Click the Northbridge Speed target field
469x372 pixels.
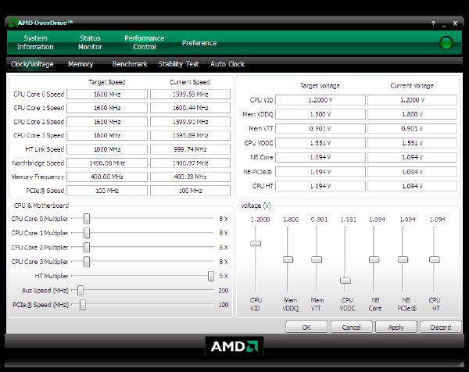point(107,163)
